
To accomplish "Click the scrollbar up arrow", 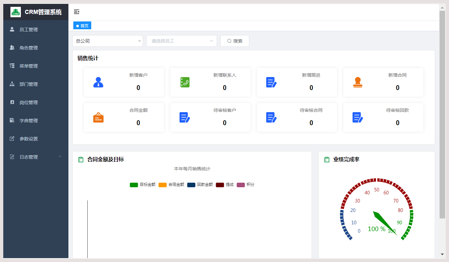I will (442, 7).
